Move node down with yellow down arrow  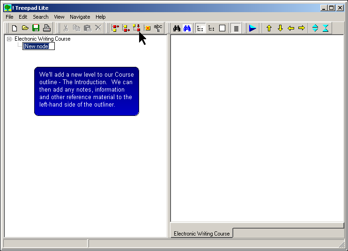click(280, 28)
